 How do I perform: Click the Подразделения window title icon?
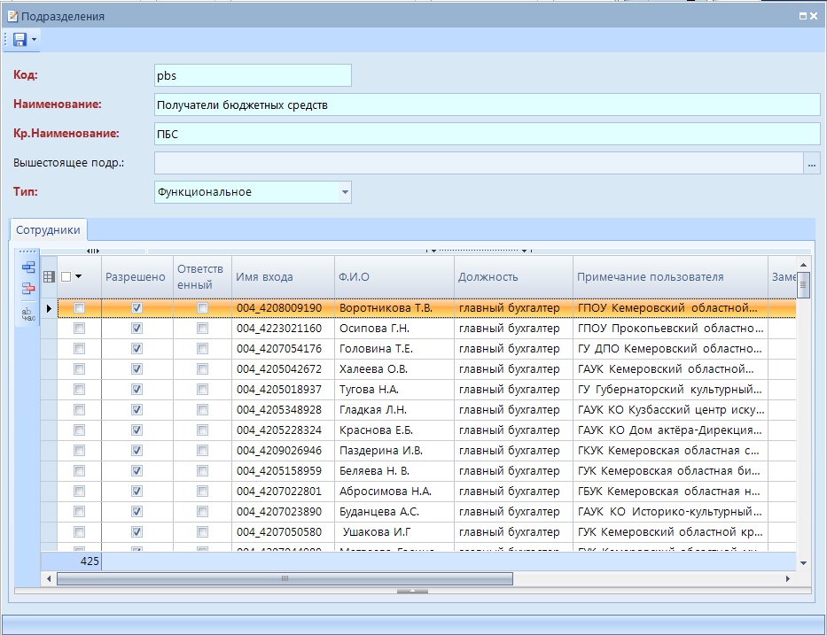[12, 16]
